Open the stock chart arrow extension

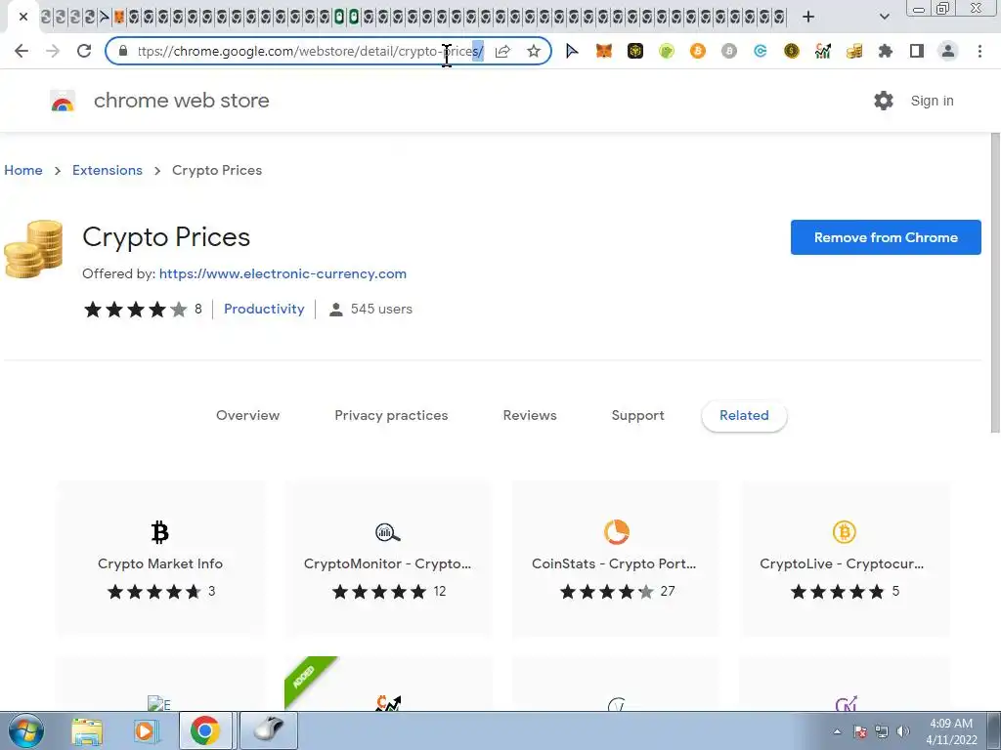[822, 51]
